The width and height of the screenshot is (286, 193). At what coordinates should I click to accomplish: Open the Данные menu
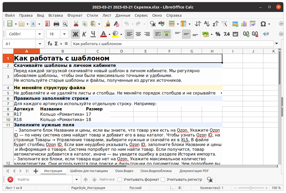click(x=123, y=15)
